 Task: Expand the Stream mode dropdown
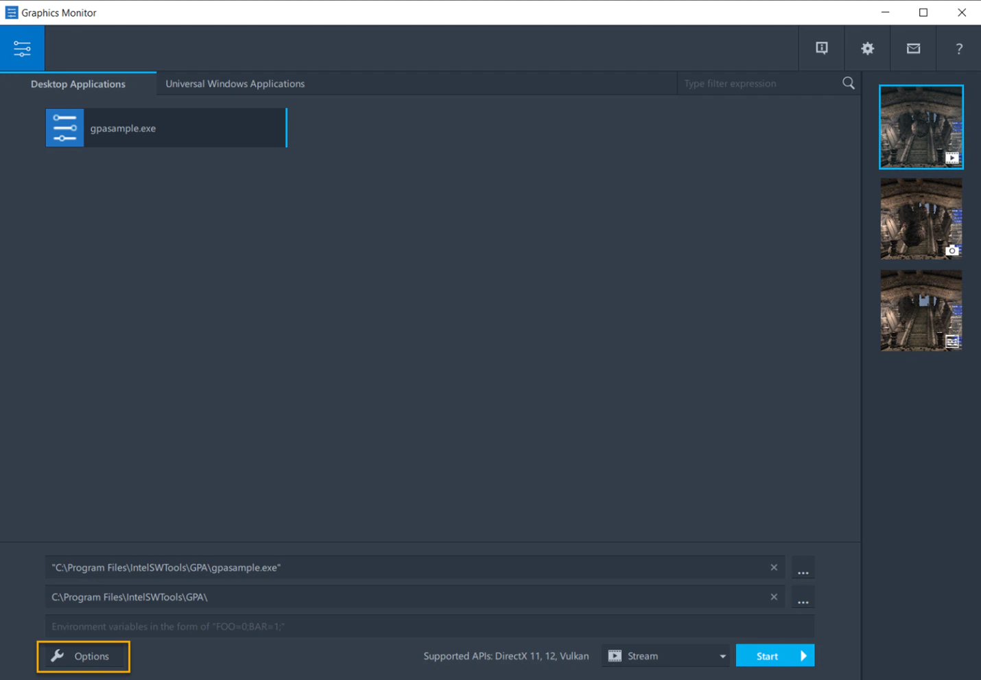[722, 656]
